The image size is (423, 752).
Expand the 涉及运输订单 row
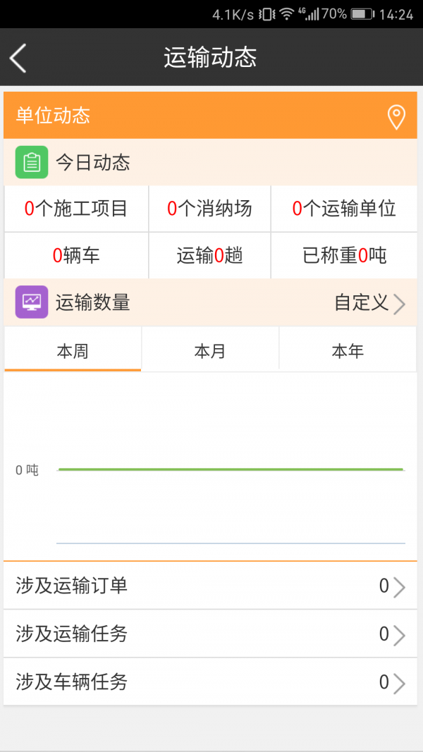point(211,586)
